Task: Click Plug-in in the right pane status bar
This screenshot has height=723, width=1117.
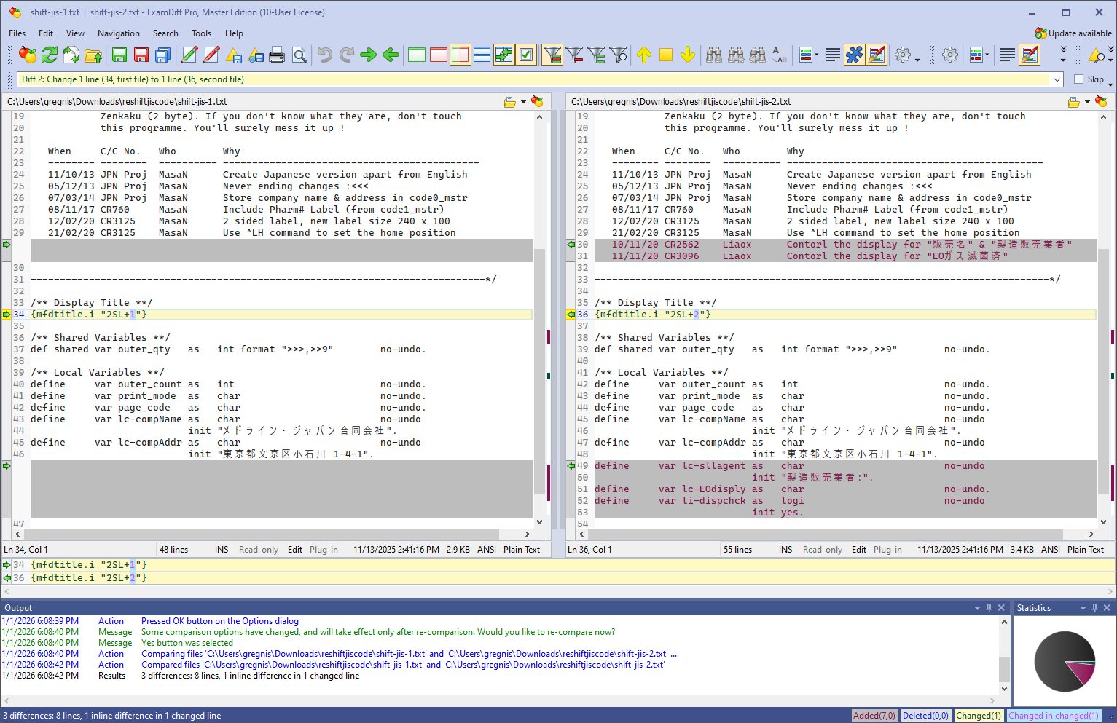Action: (887, 550)
